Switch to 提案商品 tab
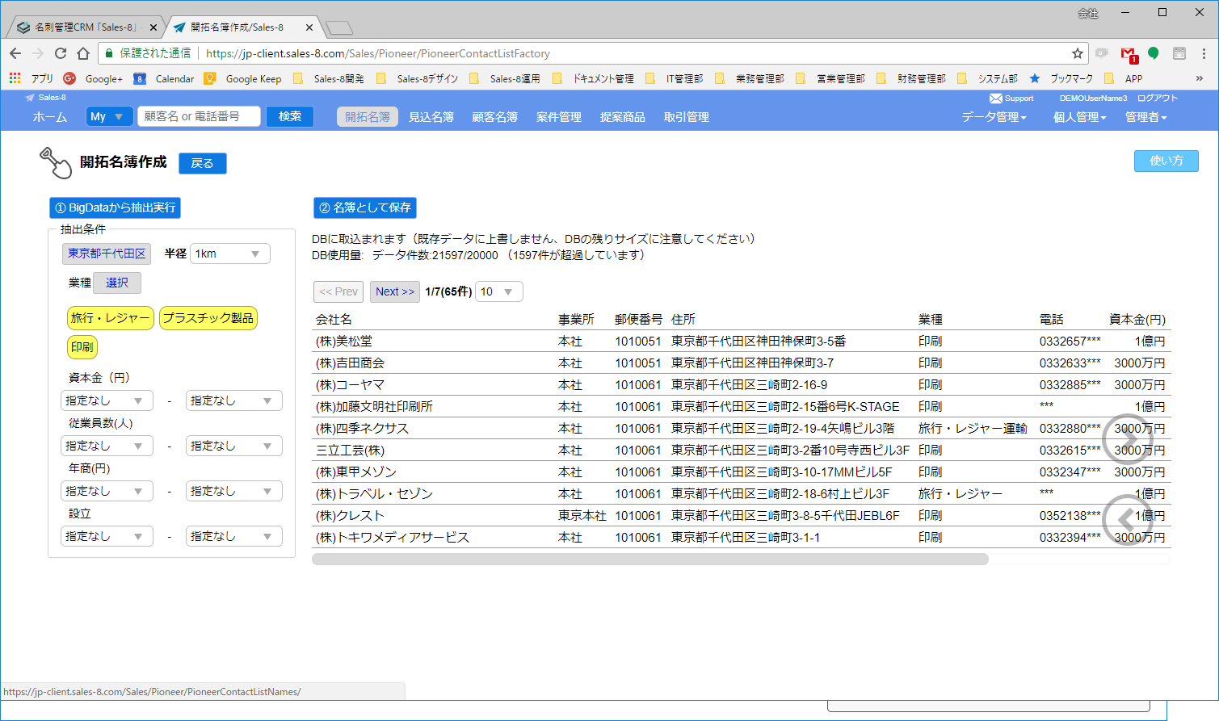Screen dimensions: 1219x721 coord(622,117)
